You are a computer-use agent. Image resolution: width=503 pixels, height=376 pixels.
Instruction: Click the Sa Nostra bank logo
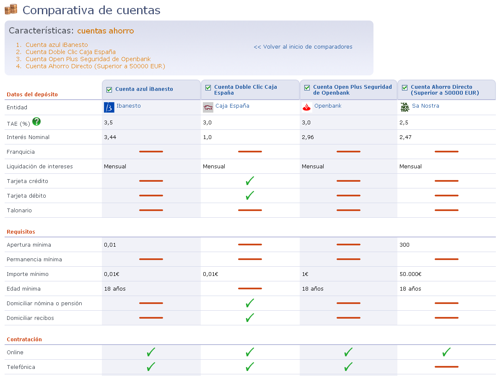(405, 107)
